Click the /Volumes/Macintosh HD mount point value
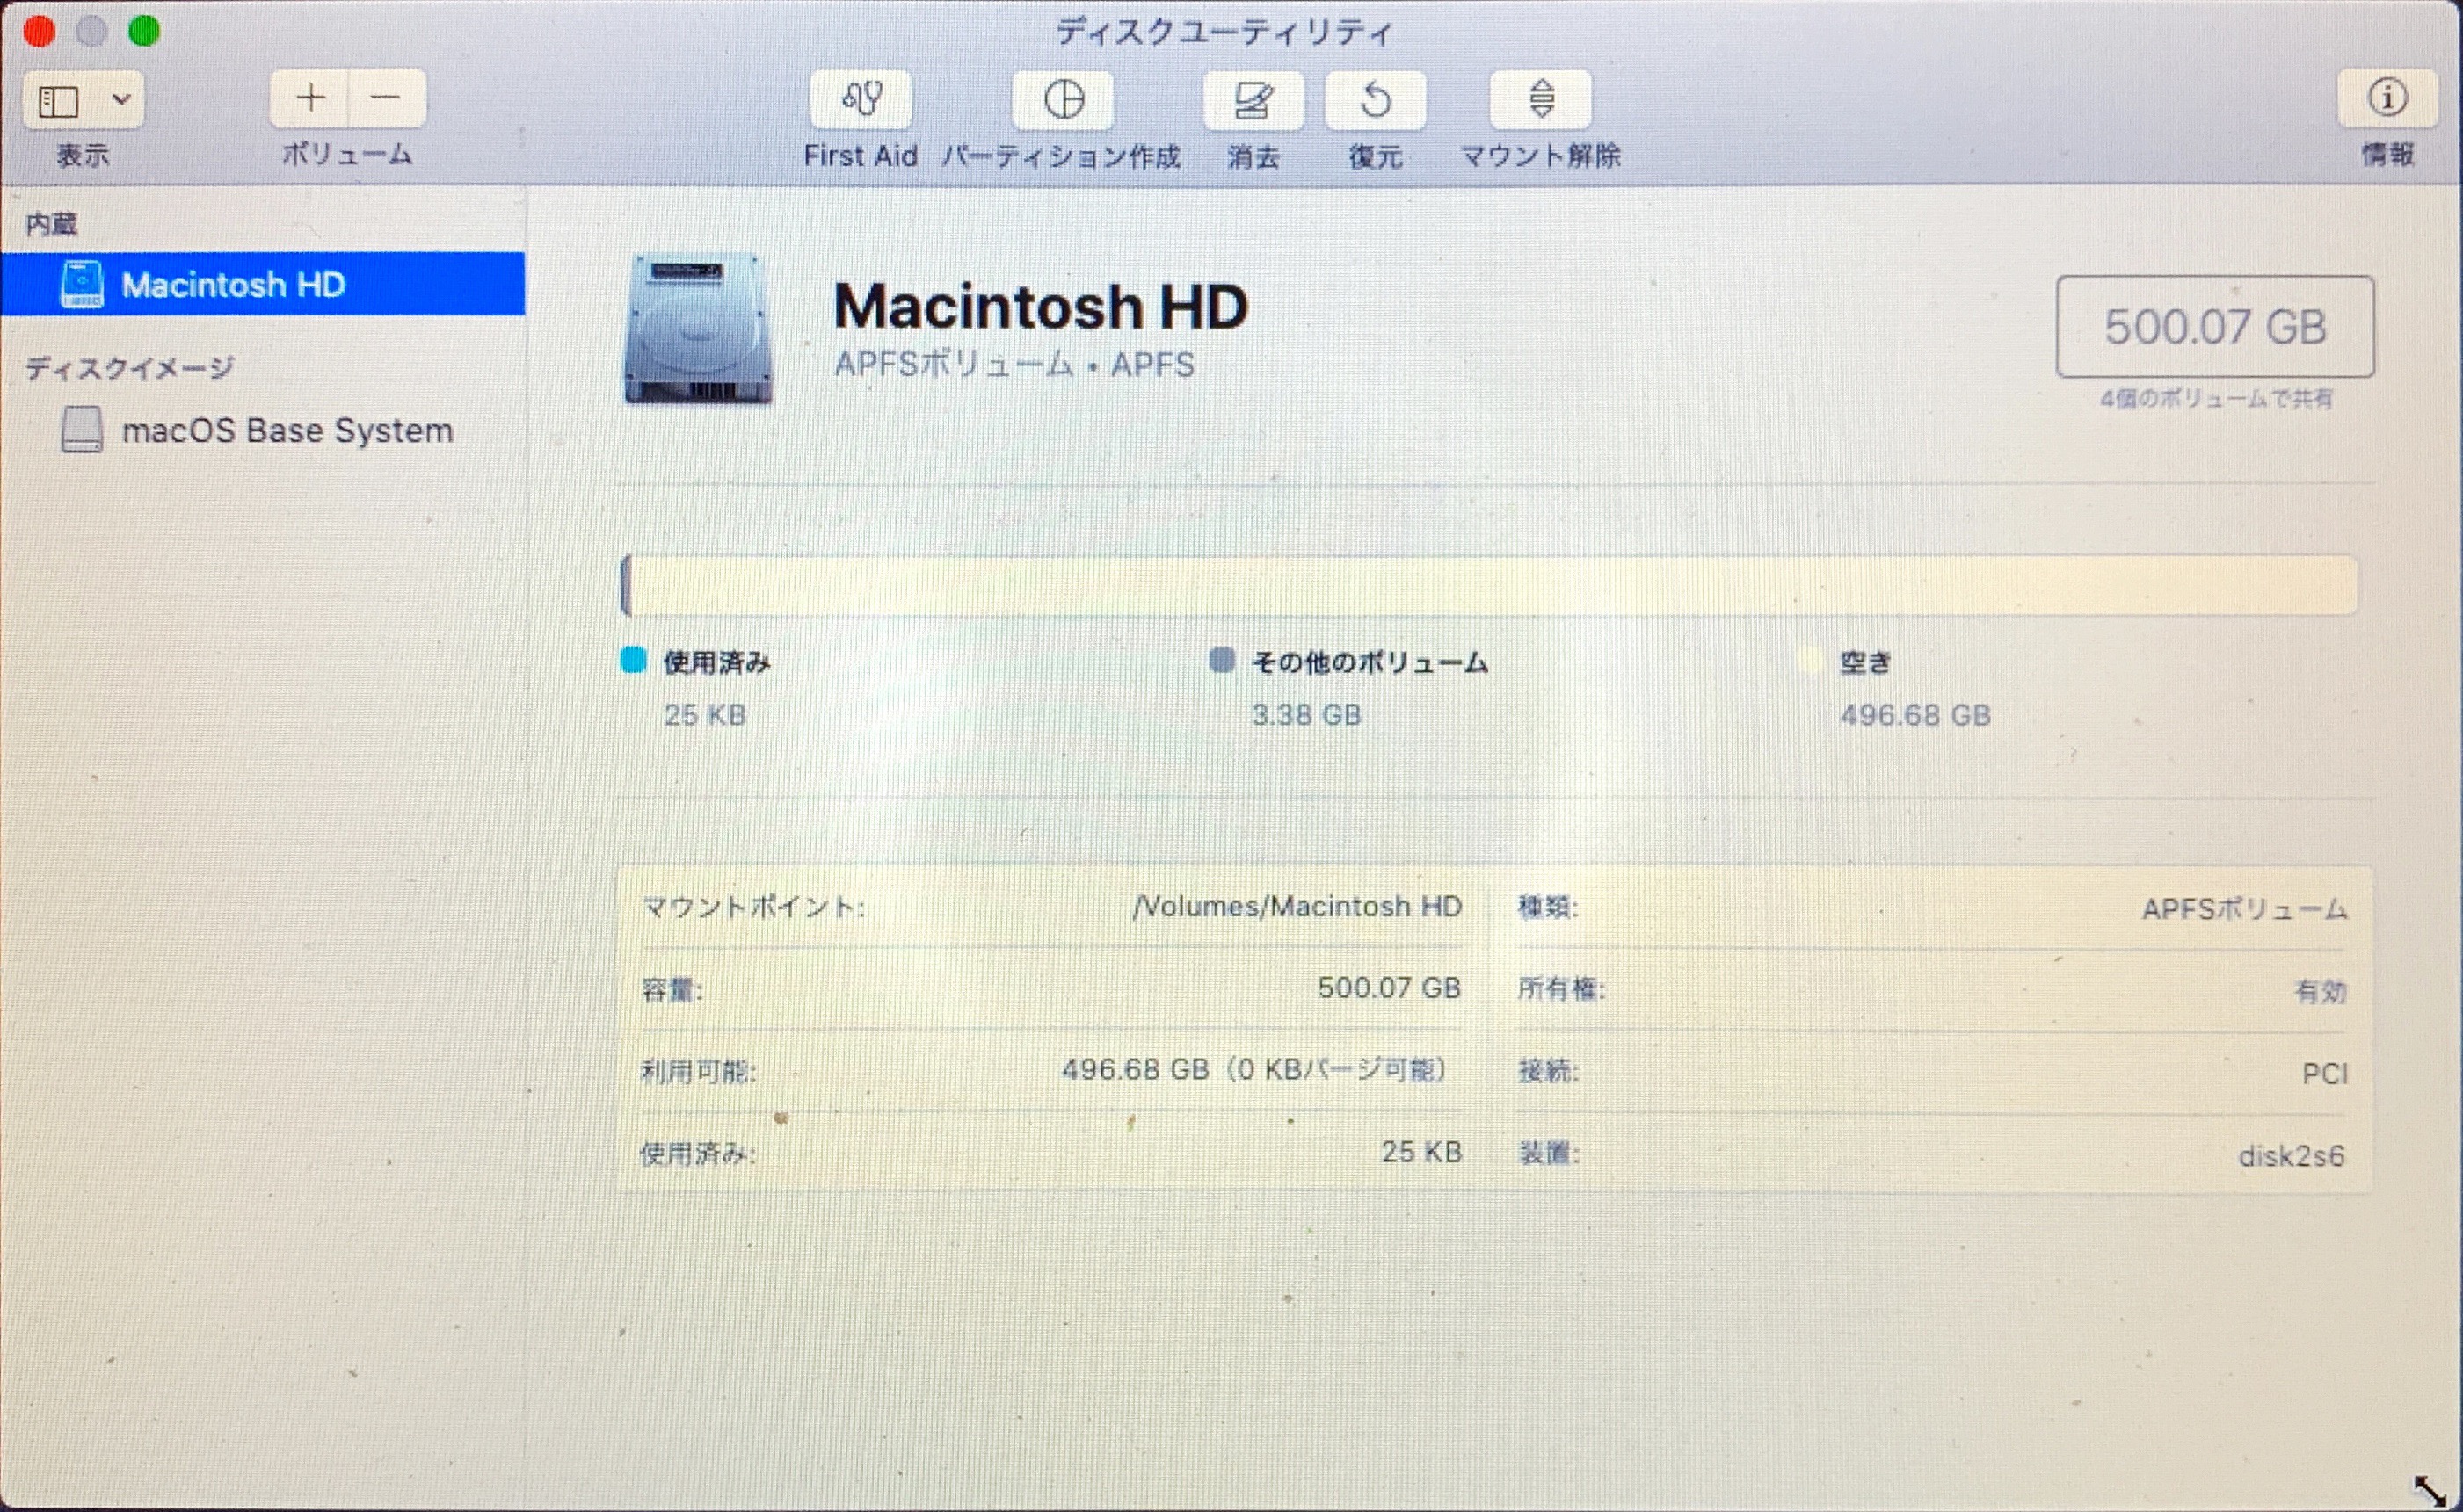This screenshot has height=1512, width=2463. [x=1297, y=907]
